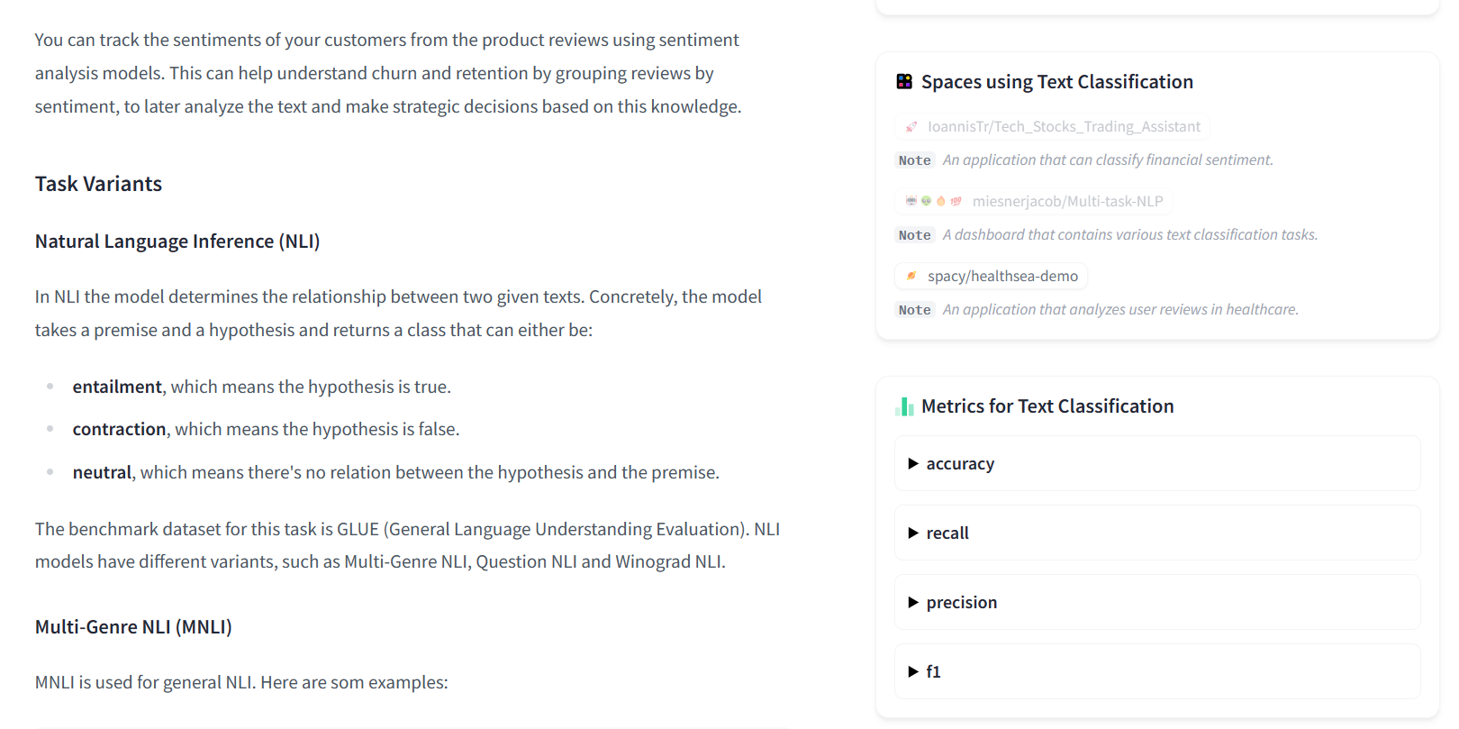1459x729 pixels.
Task: Click the Spaces icon beside the heading
Action: 904,82
